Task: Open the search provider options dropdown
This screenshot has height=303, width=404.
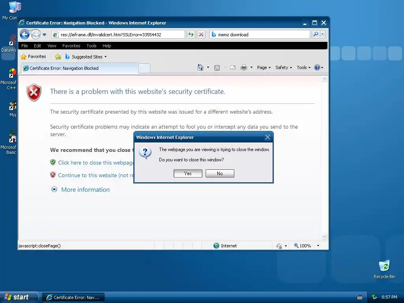Action: 322,34
